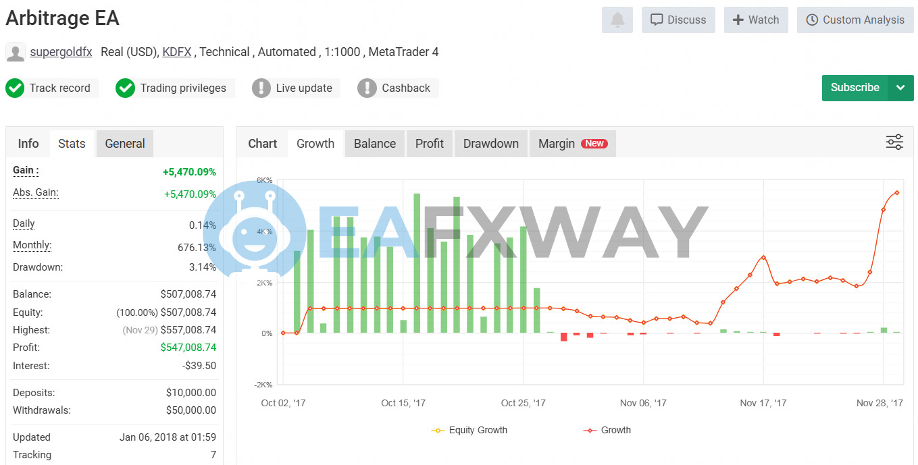Click the Subscribe button

(x=854, y=88)
